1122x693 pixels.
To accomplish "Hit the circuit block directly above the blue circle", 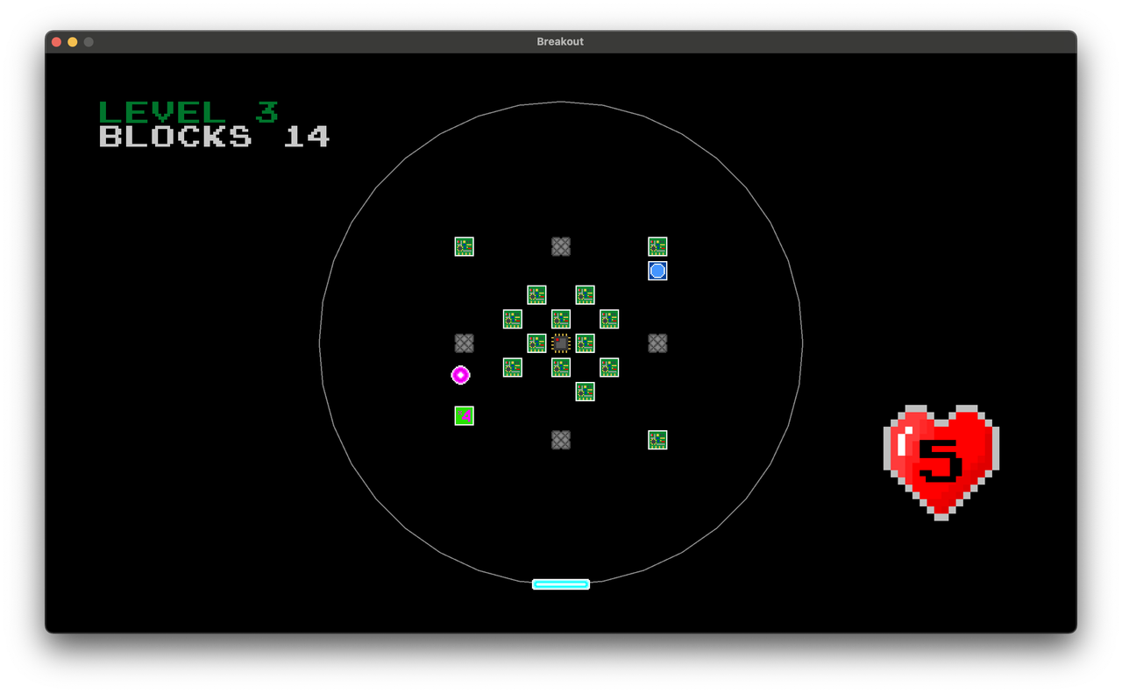I will point(657,246).
